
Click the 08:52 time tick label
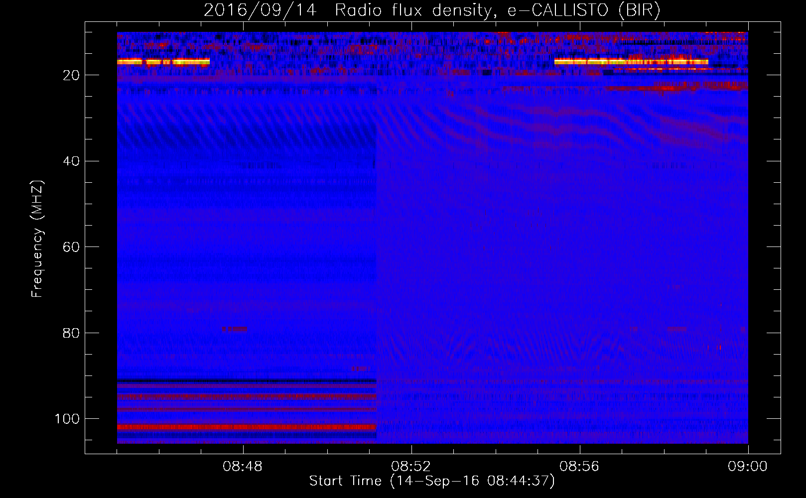point(411,467)
